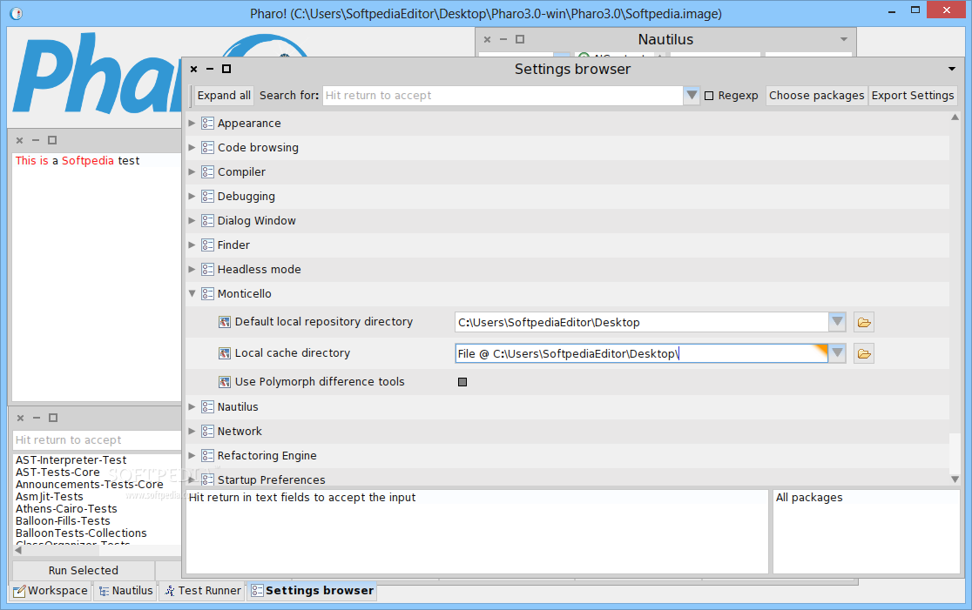The image size is (972, 610).
Task: Close the Settings browser window
Action: coord(193,69)
